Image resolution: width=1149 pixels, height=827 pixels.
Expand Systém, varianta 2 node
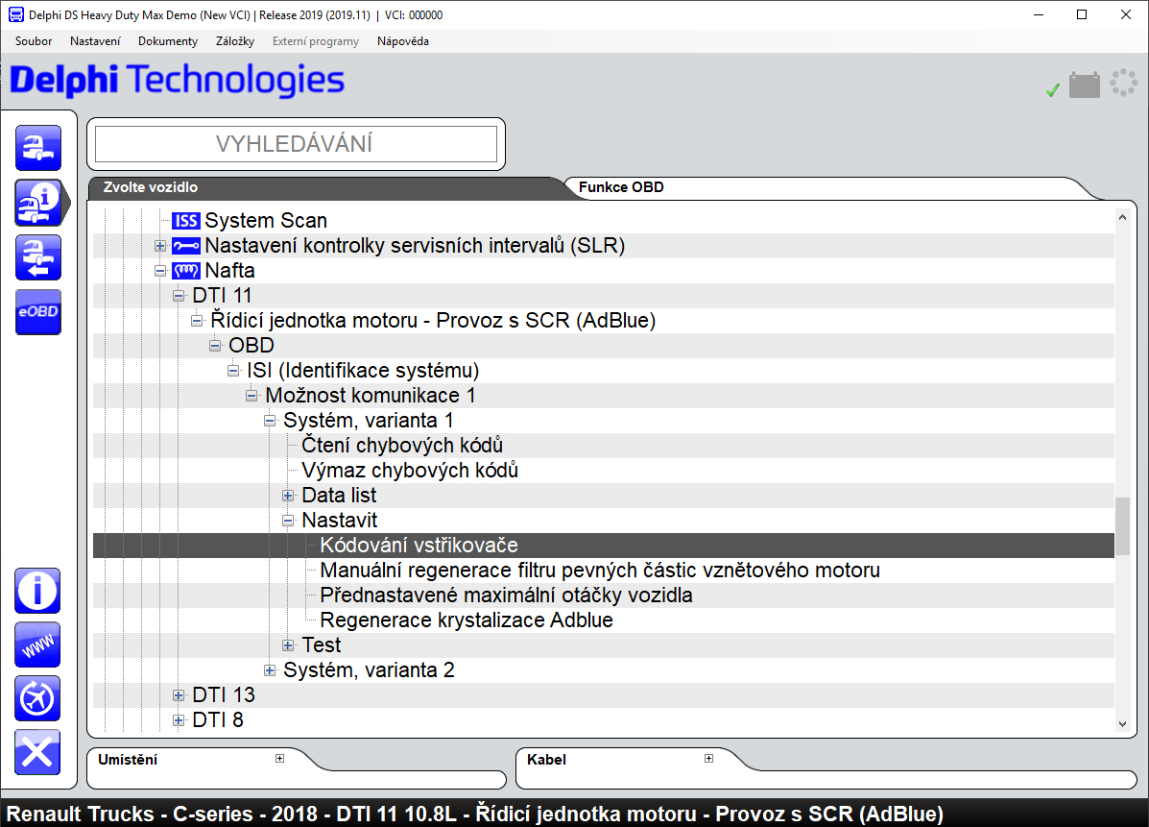coord(270,670)
